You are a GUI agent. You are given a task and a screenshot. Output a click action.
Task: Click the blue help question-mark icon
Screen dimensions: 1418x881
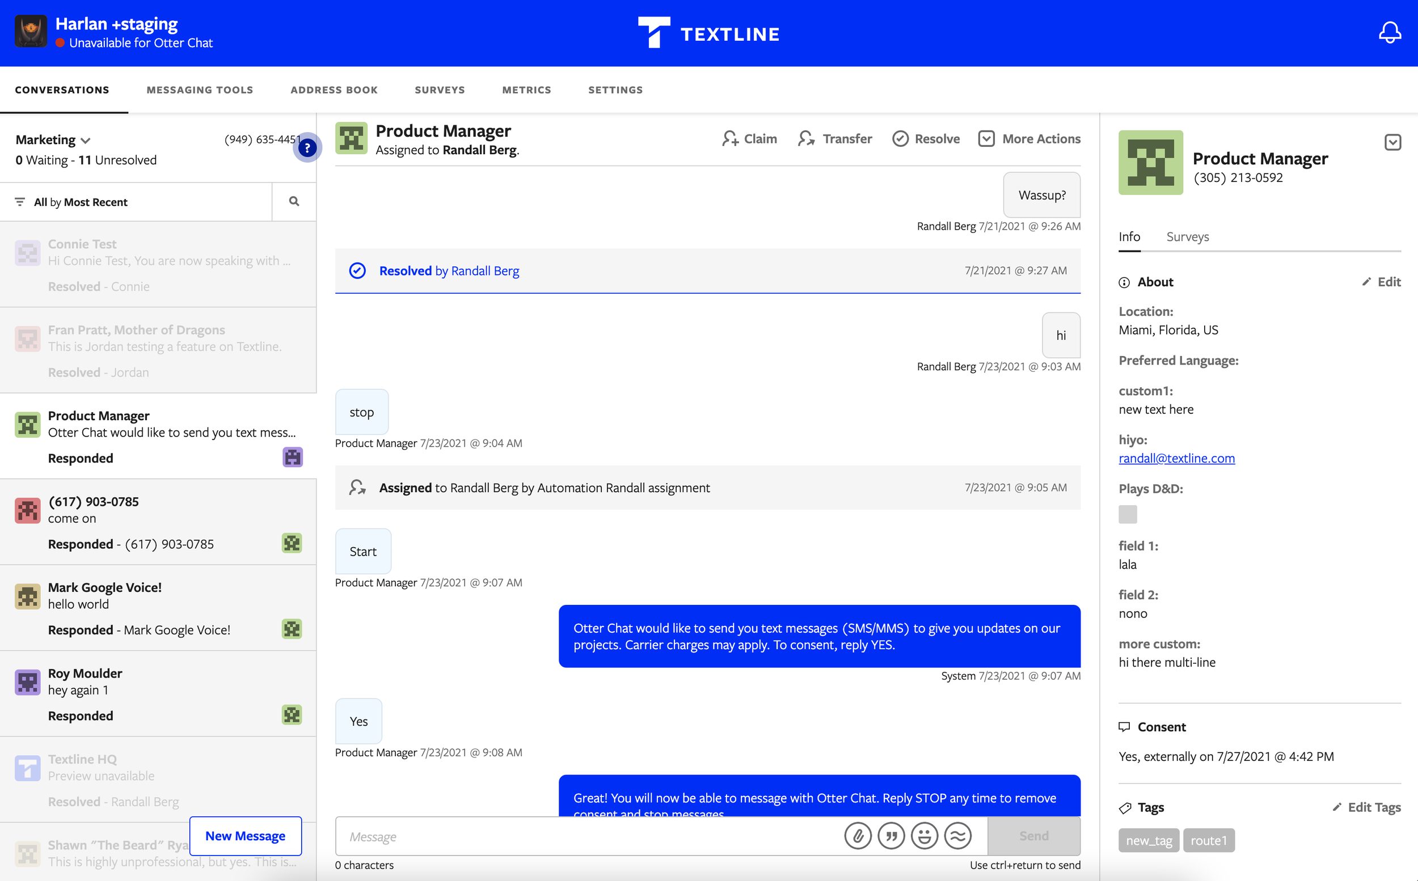click(x=307, y=148)
